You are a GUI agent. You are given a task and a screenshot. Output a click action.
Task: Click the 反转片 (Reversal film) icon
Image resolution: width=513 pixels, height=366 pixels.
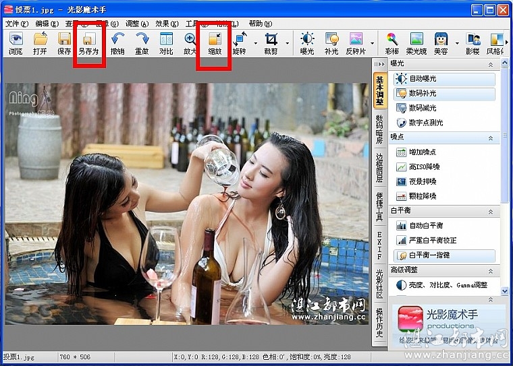click(x=355, y=42)
